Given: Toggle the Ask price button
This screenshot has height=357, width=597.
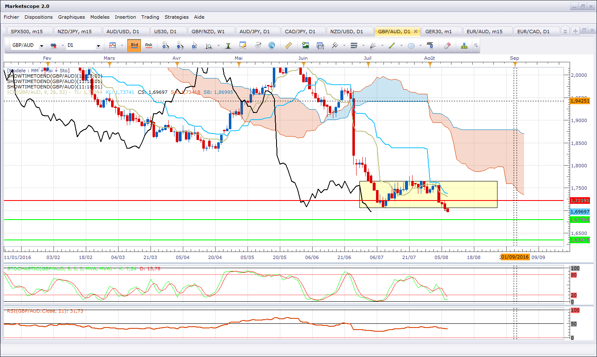Looking at the screenshot, I should 149,46.
